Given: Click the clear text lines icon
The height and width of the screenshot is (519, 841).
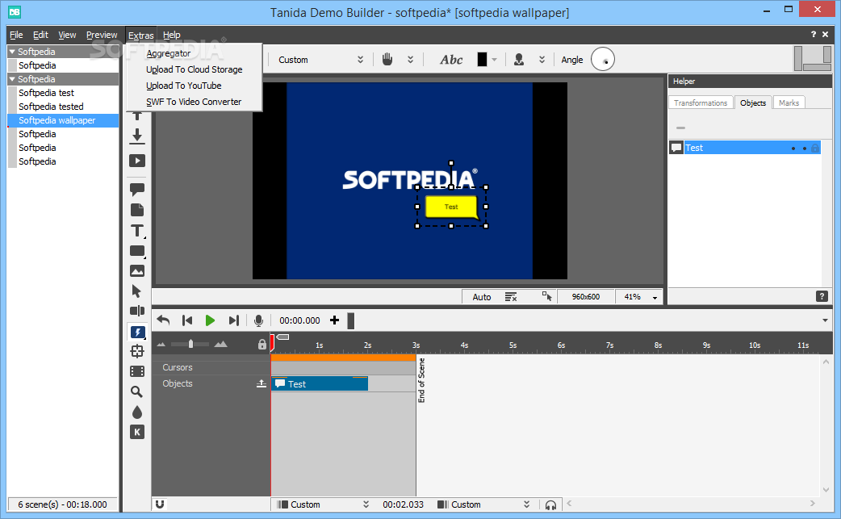Looking at the screenshot, I should pos(511,297).
